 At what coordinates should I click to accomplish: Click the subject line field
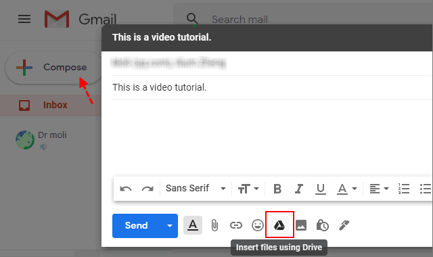point(272,87)
